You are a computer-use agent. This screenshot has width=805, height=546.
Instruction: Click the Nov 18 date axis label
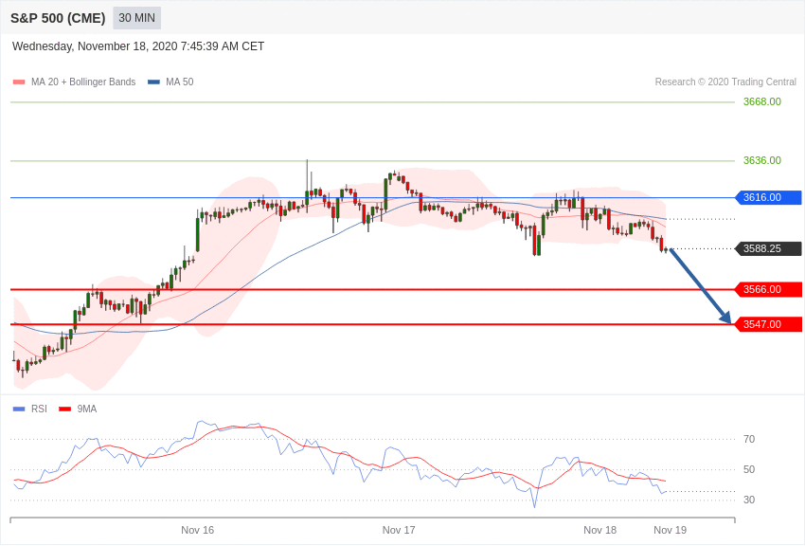(599, 530)
